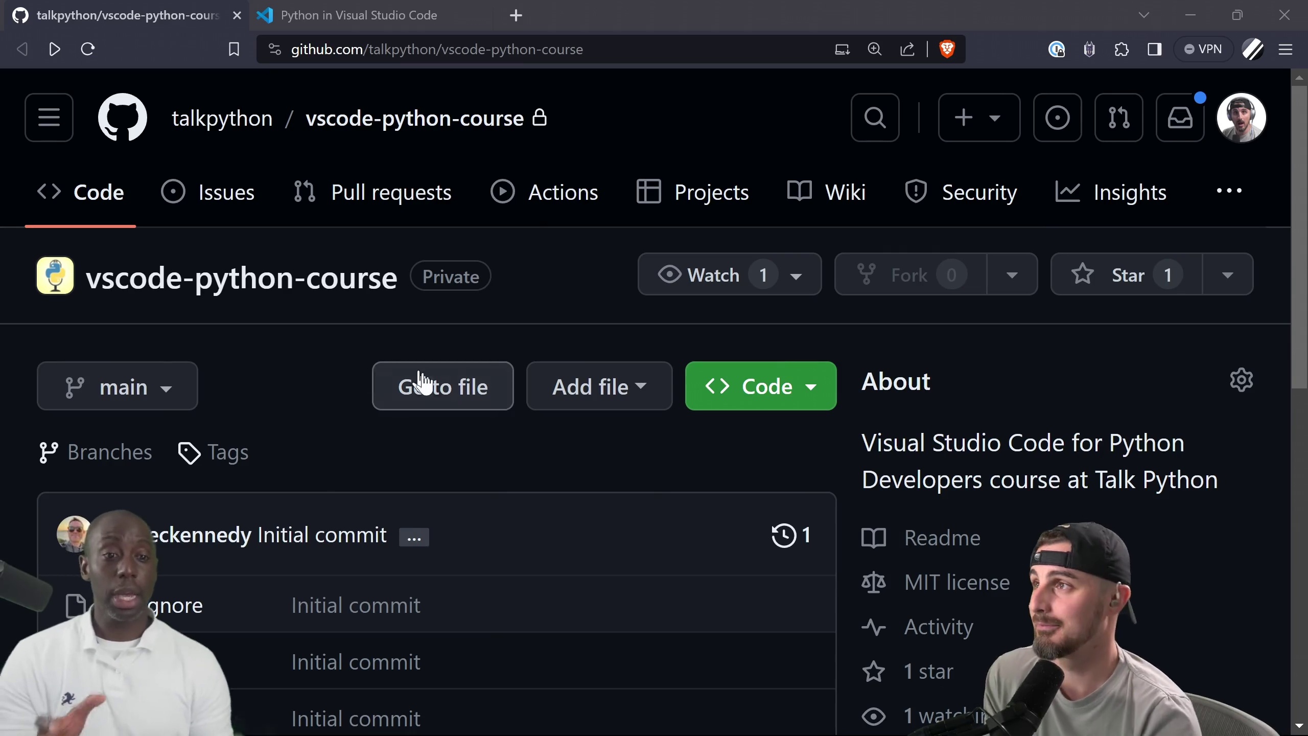Edit repository About settings gear

pos(1242,380)
